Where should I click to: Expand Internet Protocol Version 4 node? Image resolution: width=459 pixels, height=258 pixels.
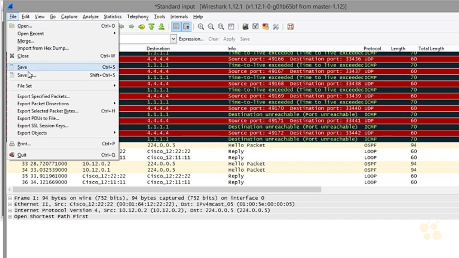[x=10, y=210]
